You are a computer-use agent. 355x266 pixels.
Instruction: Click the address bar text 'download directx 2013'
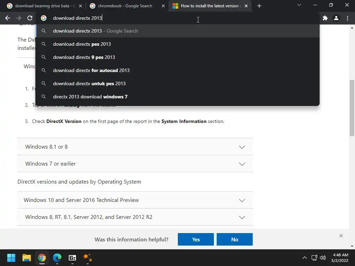[77, 18]
